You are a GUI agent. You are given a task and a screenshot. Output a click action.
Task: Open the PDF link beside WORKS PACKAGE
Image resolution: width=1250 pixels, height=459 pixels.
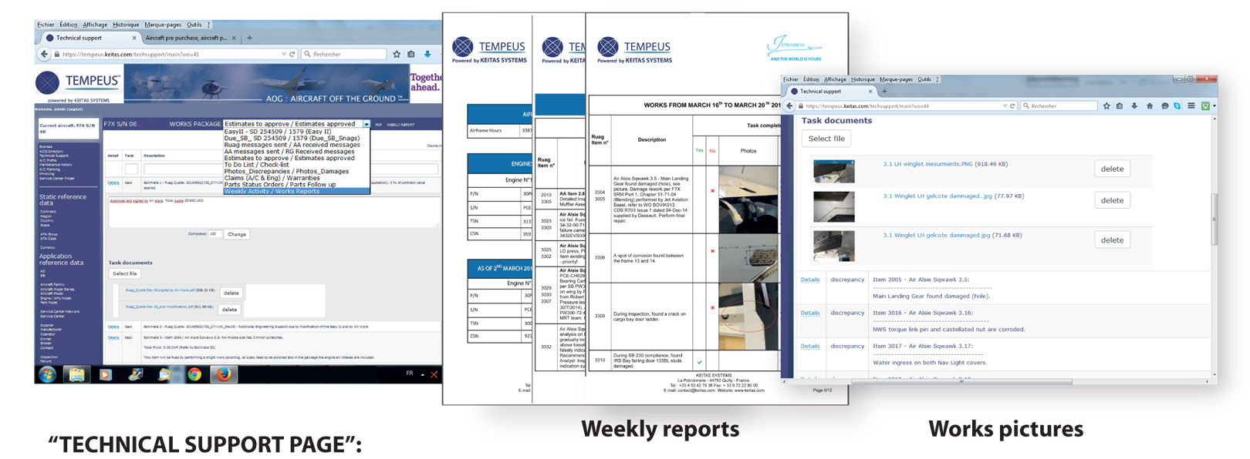tap(378, 125)
